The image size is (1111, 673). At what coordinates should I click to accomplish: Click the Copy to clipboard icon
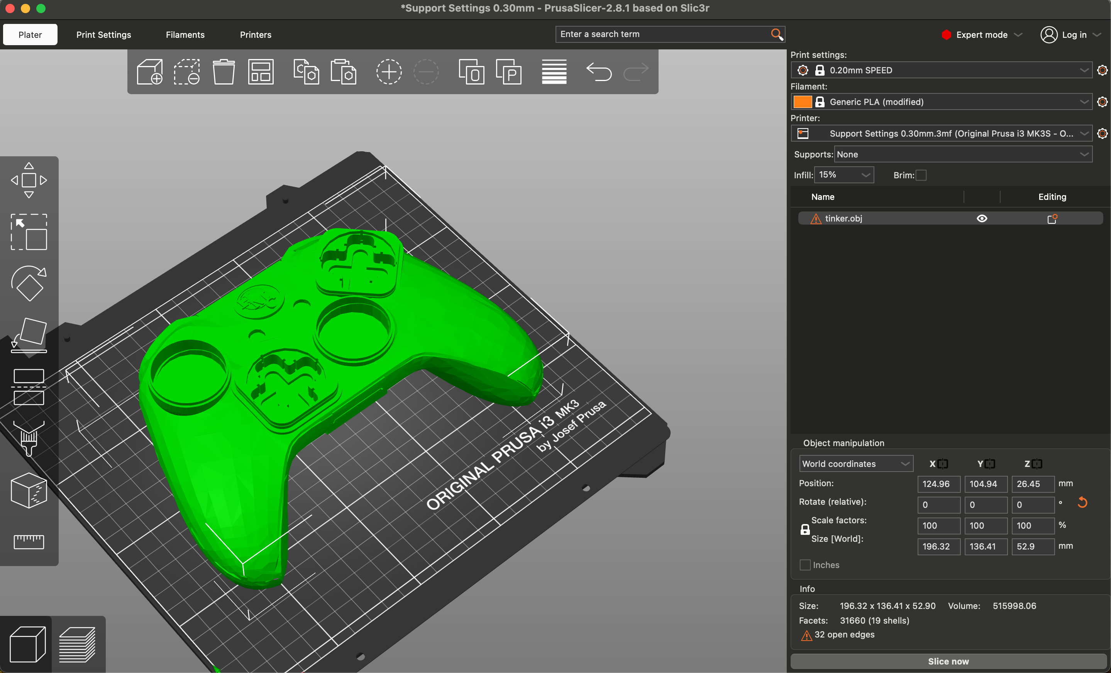pos(306,72)
